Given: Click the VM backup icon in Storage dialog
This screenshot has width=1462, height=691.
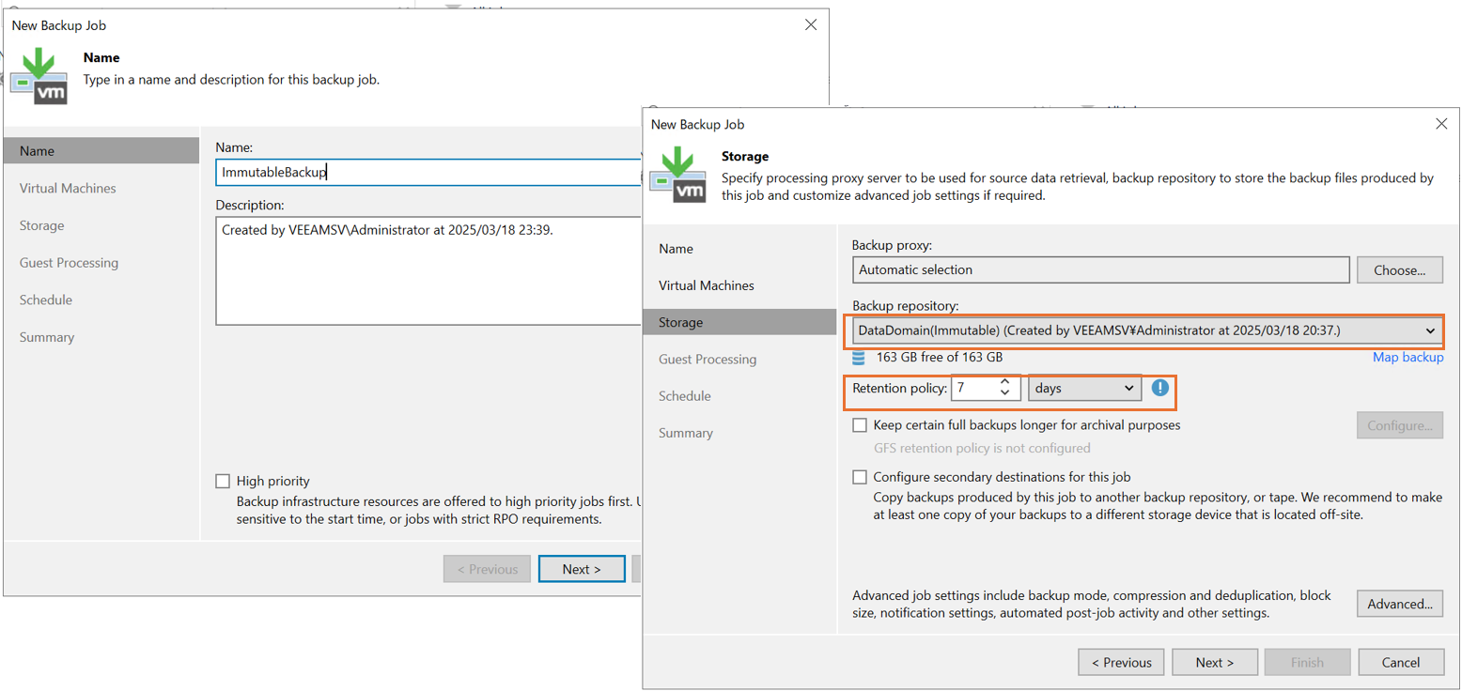Looking at the screenshot, I should (x=677, y=175).
